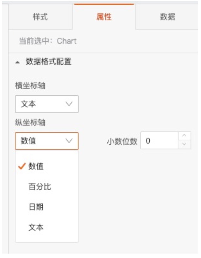
Task: Open the 数据 tab
Action: (x=167, y=17)
